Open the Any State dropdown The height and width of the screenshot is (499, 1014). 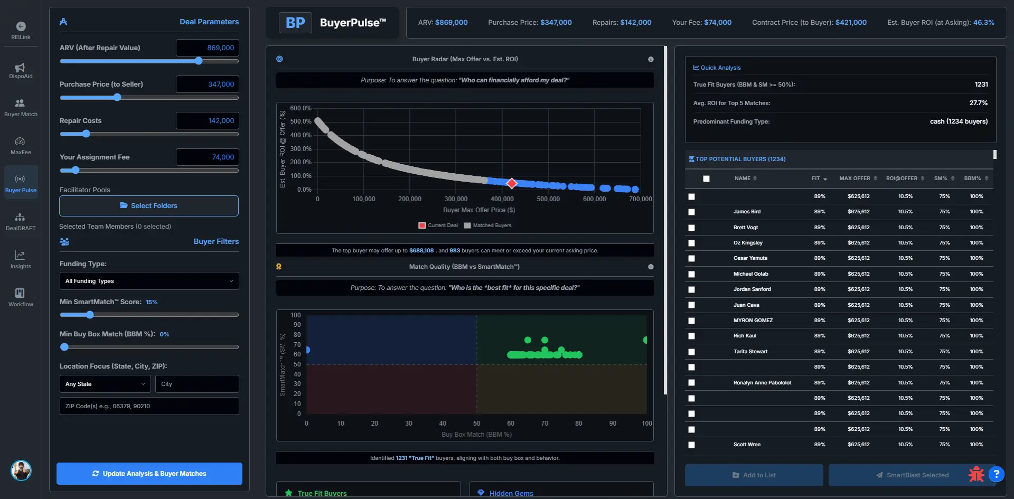click(105, 384)
